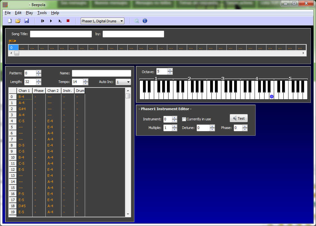This screenshot has height=226, width=316.
Task: Open the Play menu
Action: click(x=29, y=13)
